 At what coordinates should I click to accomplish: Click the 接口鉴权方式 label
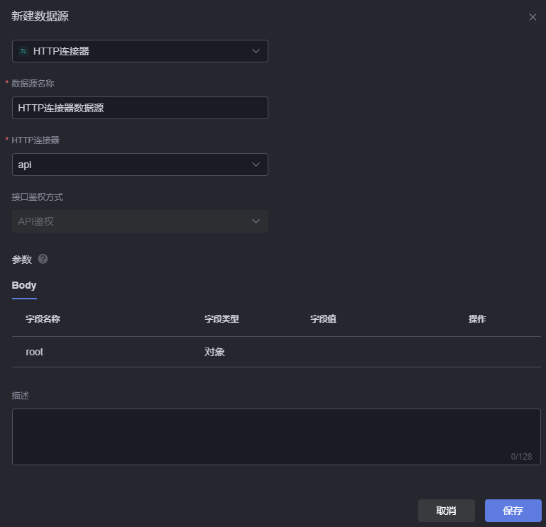tap(37, 197)
